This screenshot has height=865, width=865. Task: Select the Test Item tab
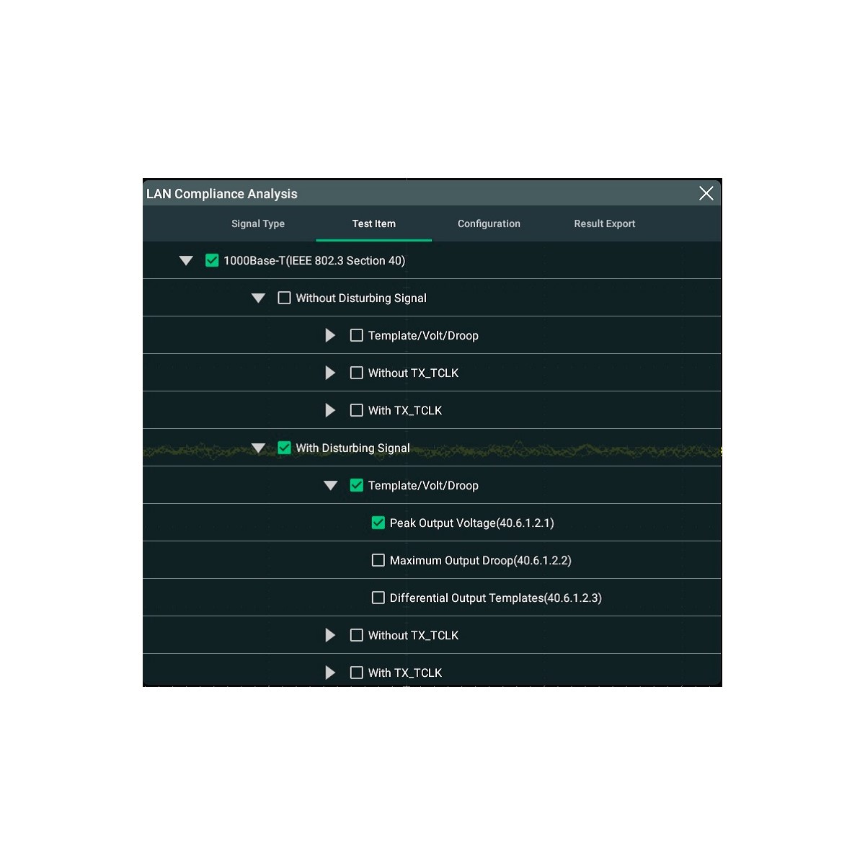pyautogui.click(x=373, y=223)
